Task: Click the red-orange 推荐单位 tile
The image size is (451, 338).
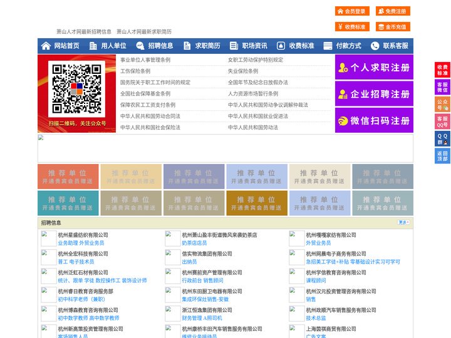Action: (68, 177)
